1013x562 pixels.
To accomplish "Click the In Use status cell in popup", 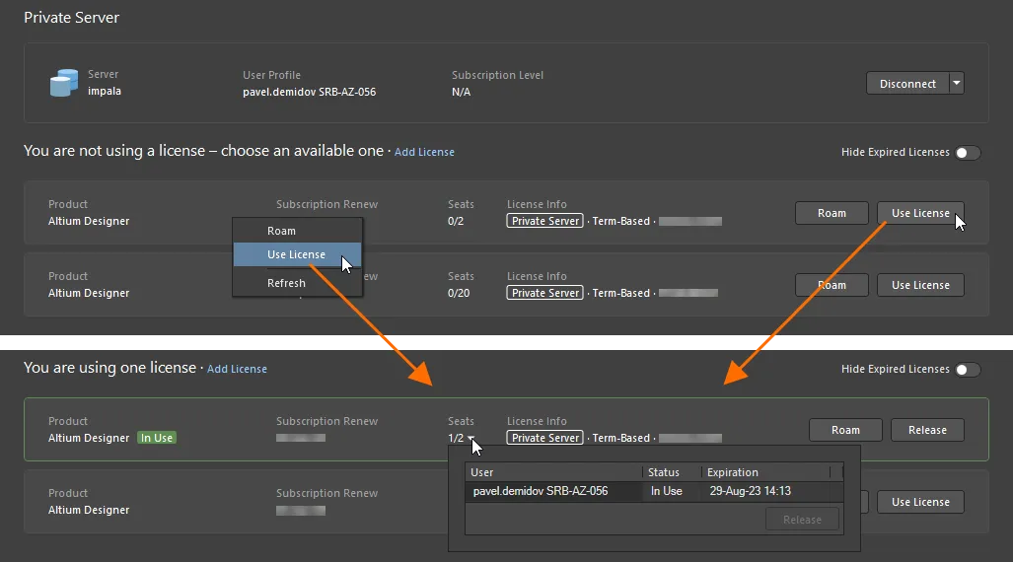I will click(666, 491).
